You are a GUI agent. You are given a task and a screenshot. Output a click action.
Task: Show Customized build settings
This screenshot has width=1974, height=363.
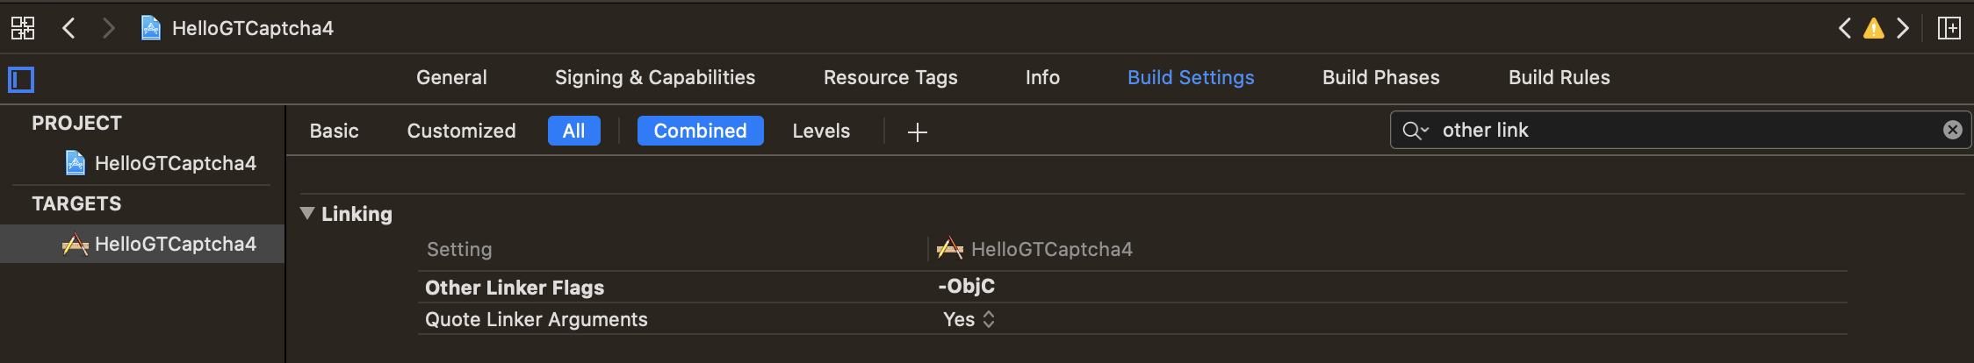(461, 131)
